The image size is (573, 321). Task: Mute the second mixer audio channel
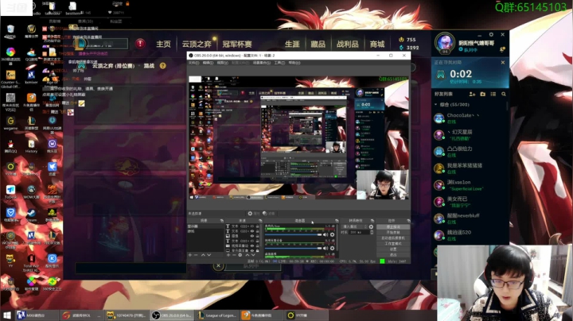pos(325,249)
